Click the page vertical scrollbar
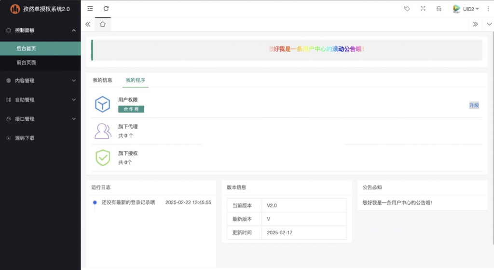Viewport: 494px width, 270px height. click(493, 139)
